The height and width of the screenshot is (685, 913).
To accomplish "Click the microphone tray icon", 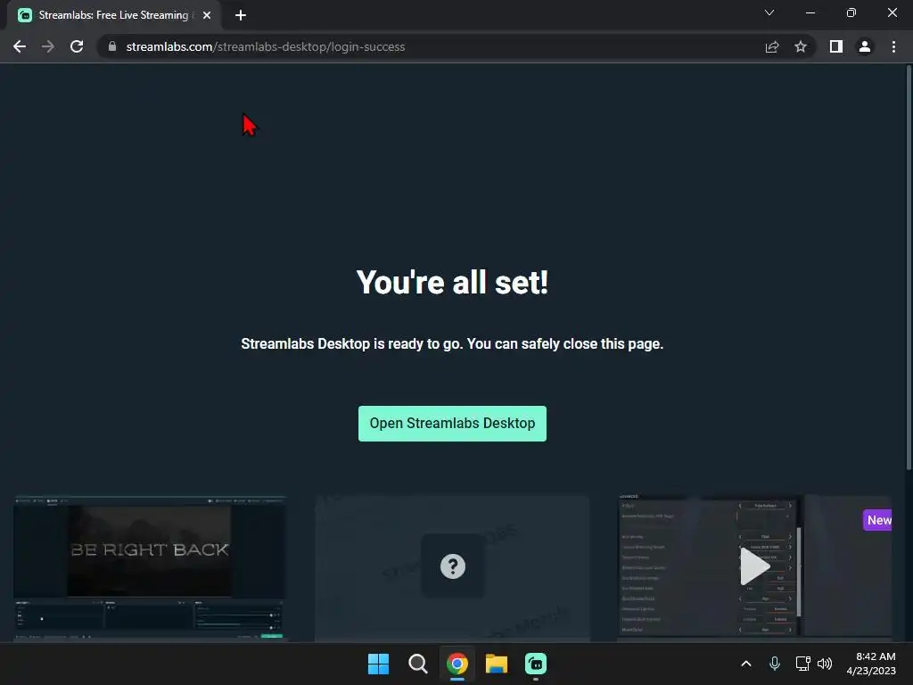I will point(775,664).
